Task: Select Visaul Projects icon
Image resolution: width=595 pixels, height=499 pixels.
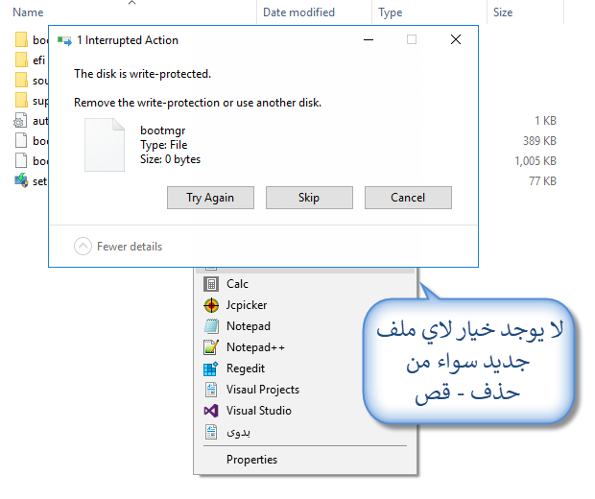Action: [211, 390]
